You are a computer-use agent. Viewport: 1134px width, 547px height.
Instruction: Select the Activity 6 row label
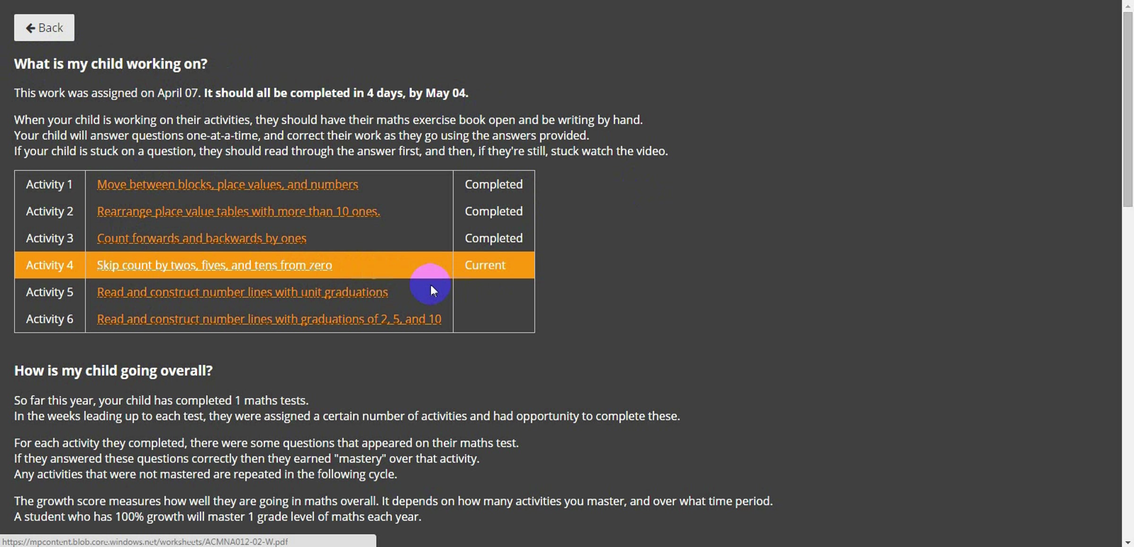pos(50,319)
